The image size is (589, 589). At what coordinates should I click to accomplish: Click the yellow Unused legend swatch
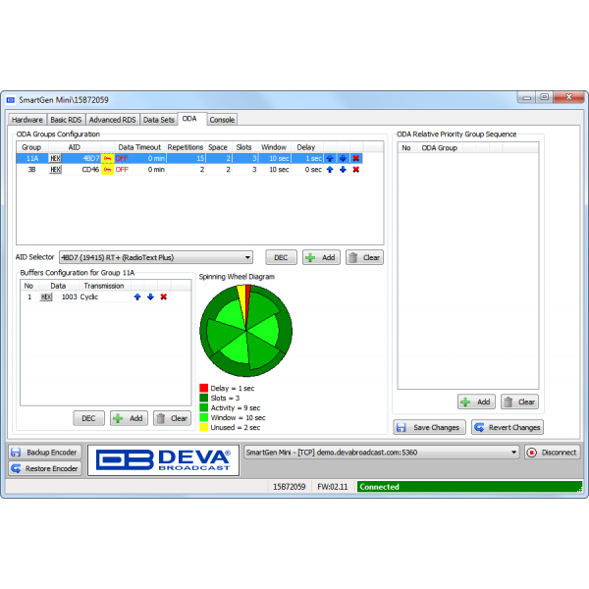coord(203,427)
